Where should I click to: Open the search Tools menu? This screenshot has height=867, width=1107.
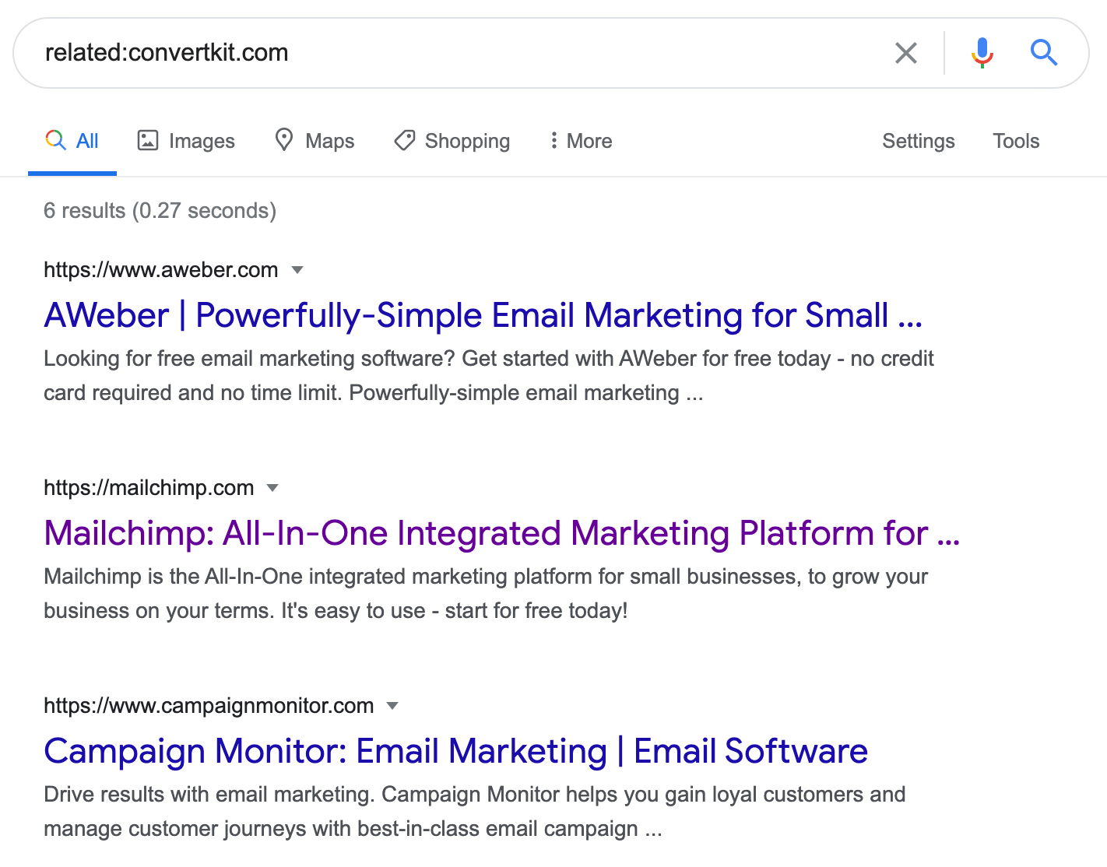click(1016, 141)
